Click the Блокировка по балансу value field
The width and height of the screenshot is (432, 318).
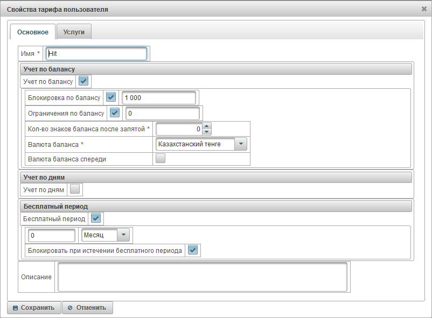pyautogui.click(x=158, y=97)
